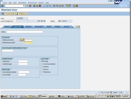Viewport: 131px width, 99px height.
Task: Click the Valid through date field
Action: coord(23,64)
